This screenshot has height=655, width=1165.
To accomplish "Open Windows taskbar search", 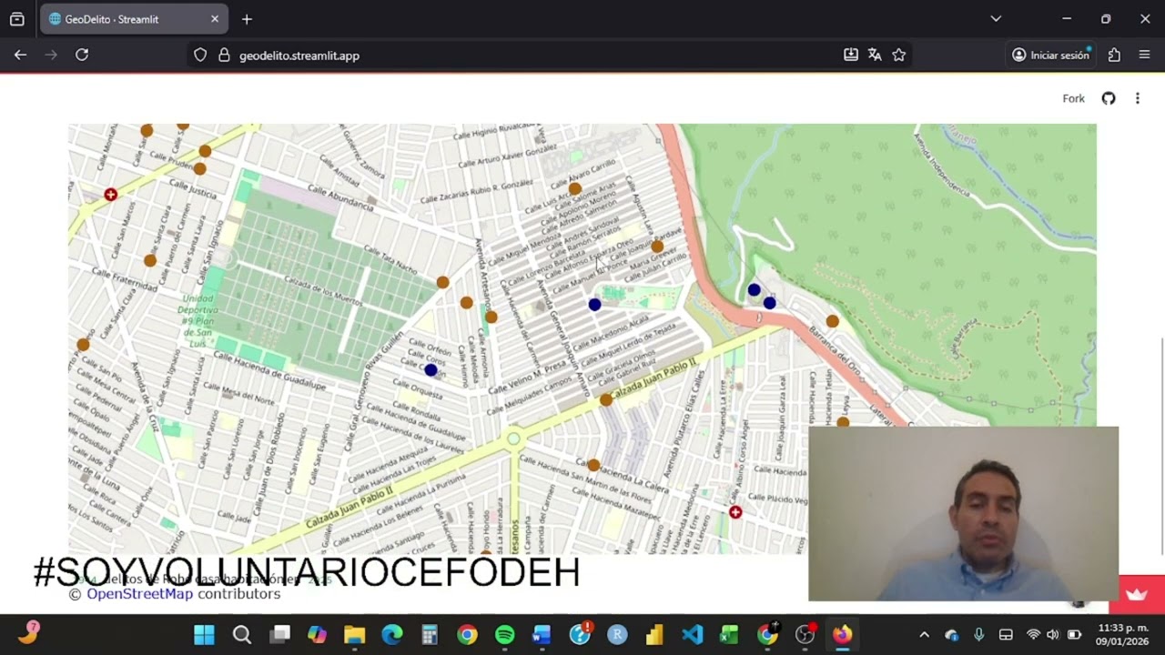I will pyautogui.click(x=242, y=634).
